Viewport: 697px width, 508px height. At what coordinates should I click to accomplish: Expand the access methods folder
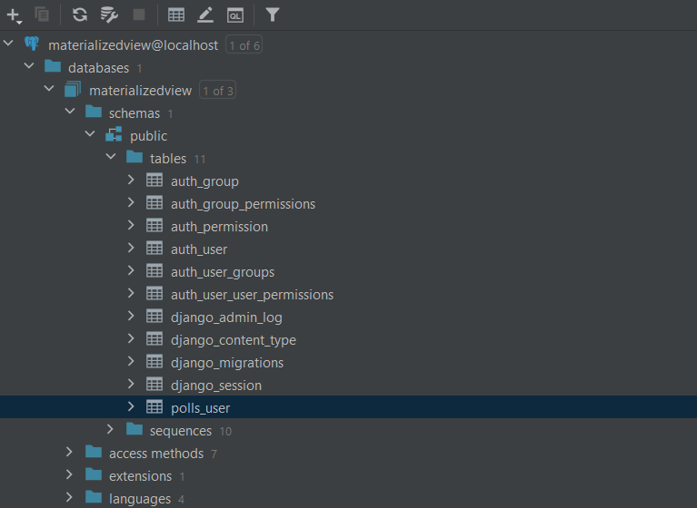(70, 453)
